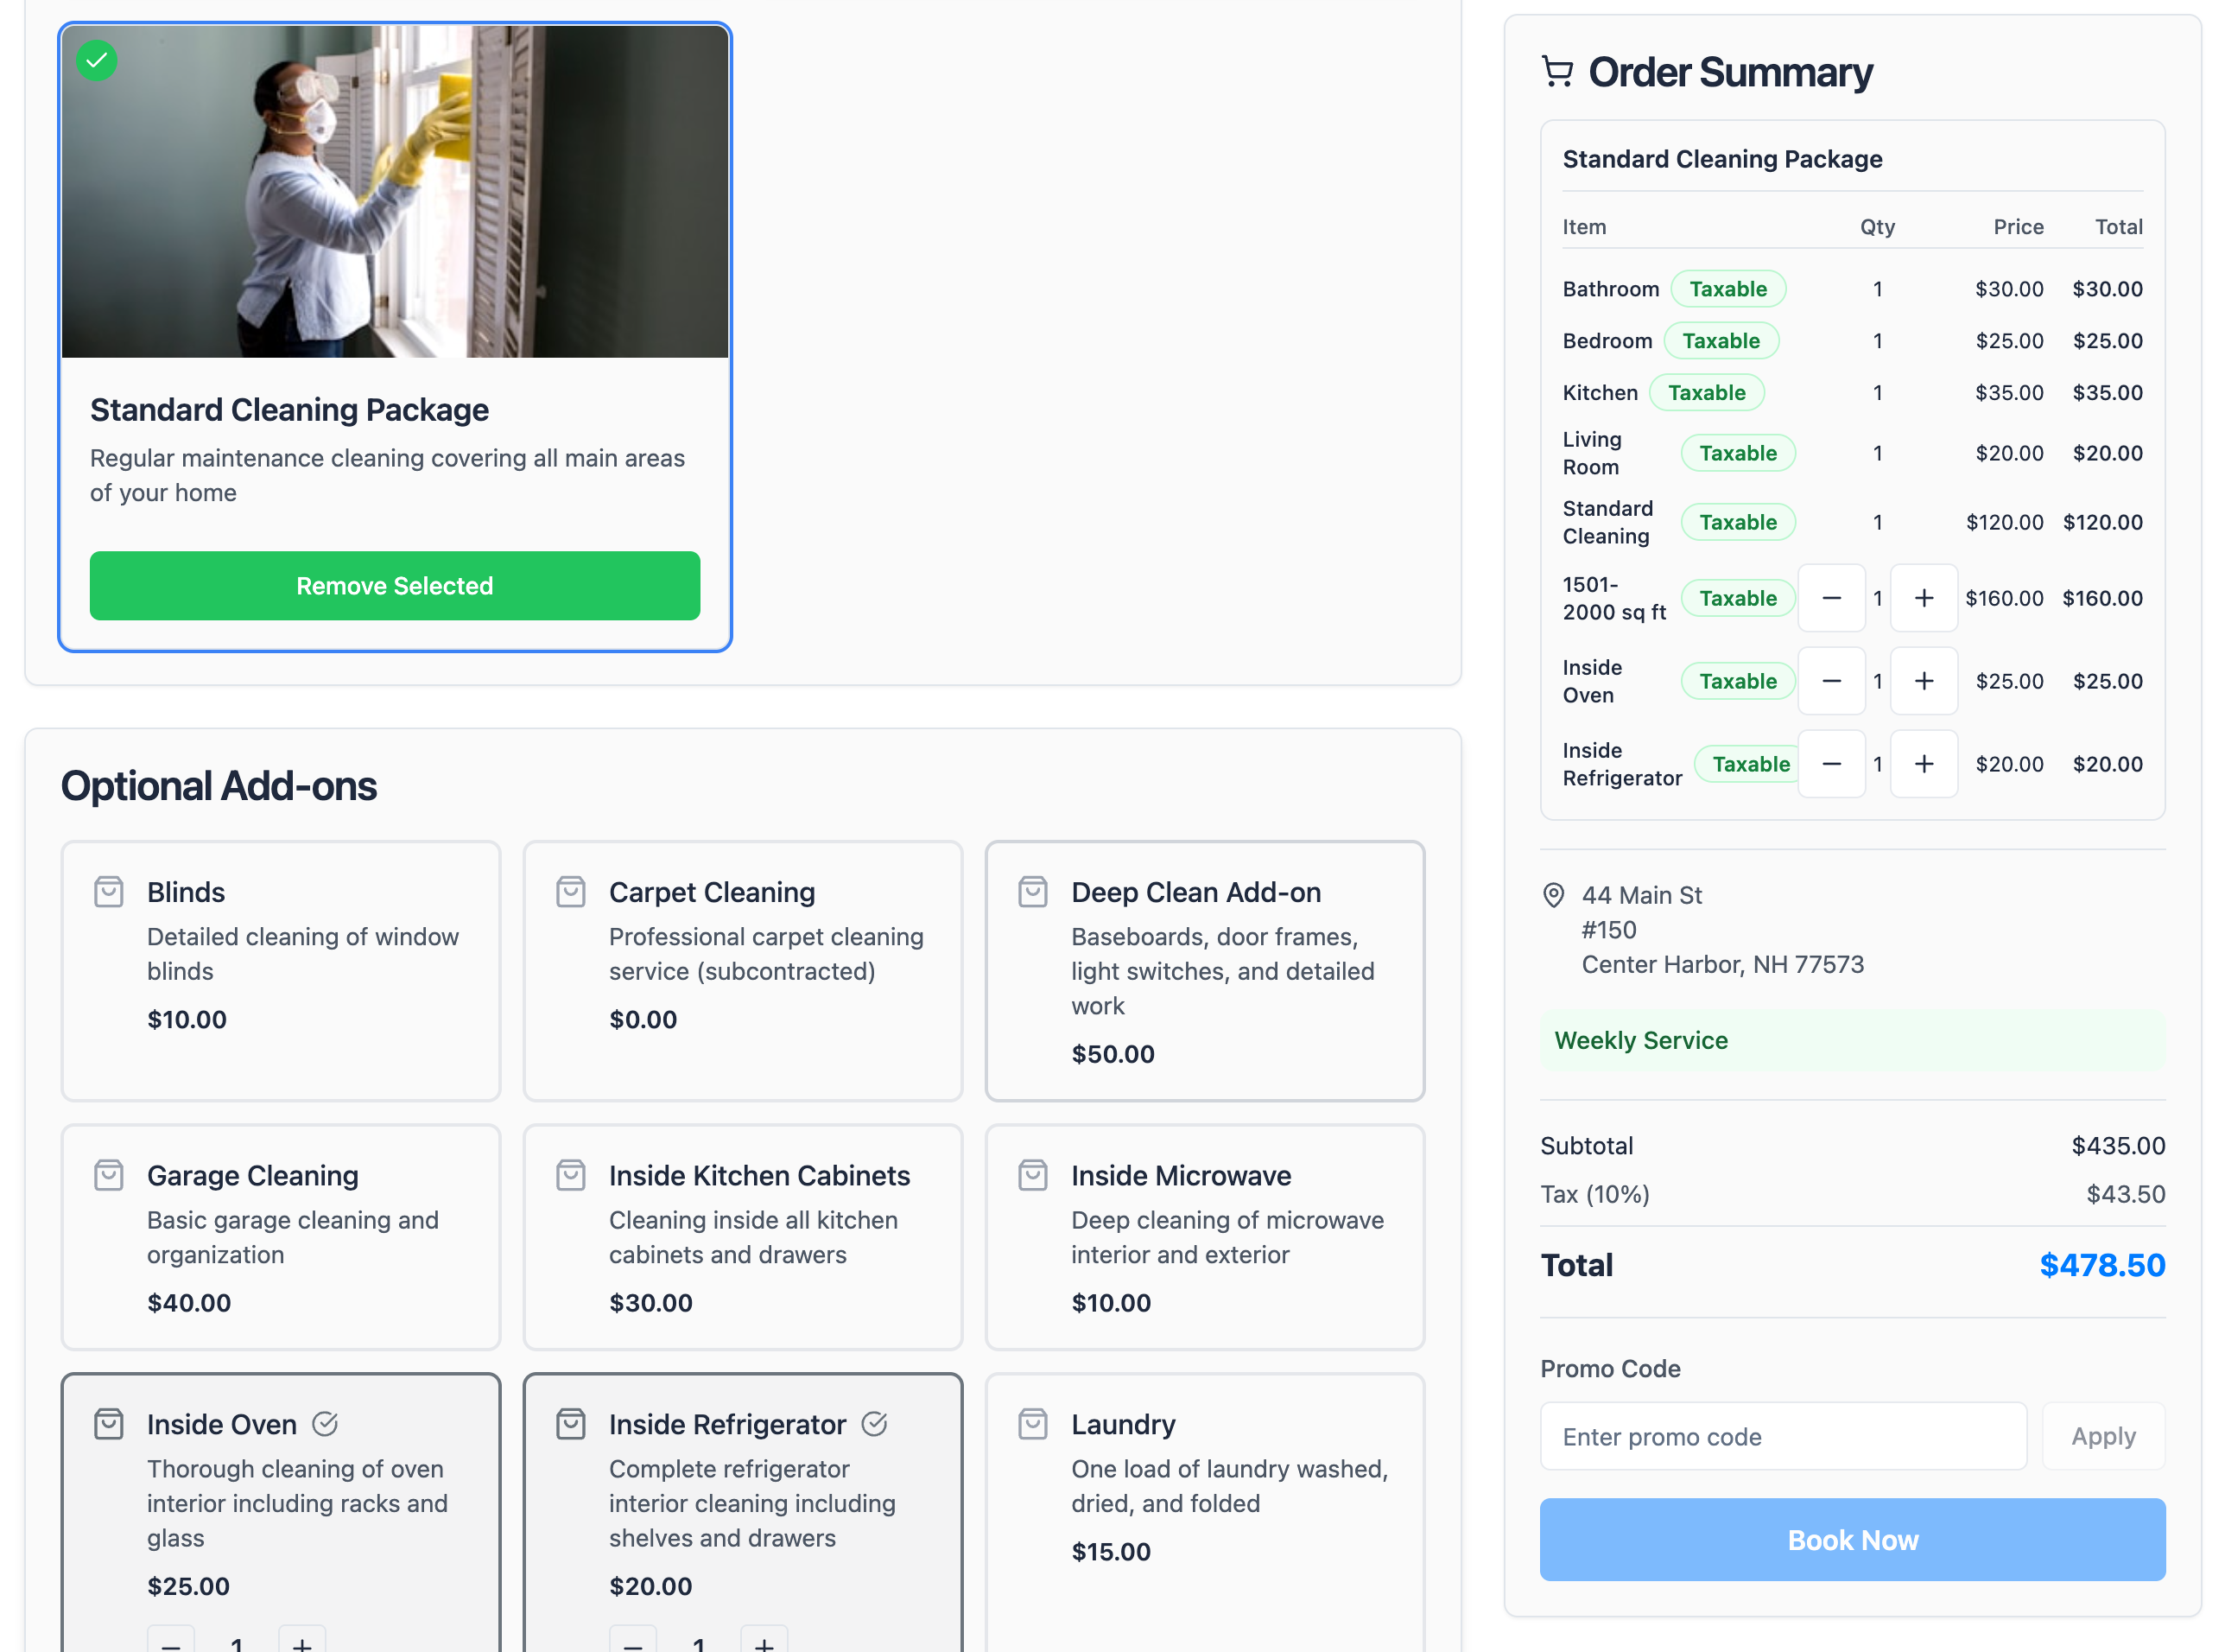The image size is (2225, 1652).
Task: Click the Apply promo code button
Action: [2102, 1436]
